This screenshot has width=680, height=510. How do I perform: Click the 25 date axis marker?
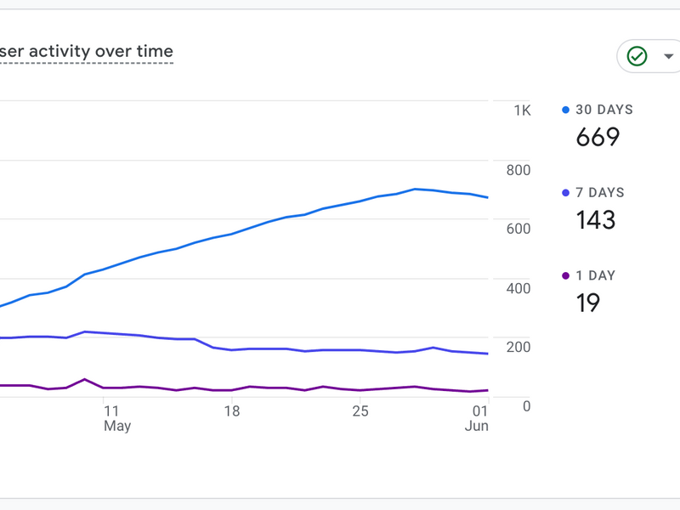[360, 411]
